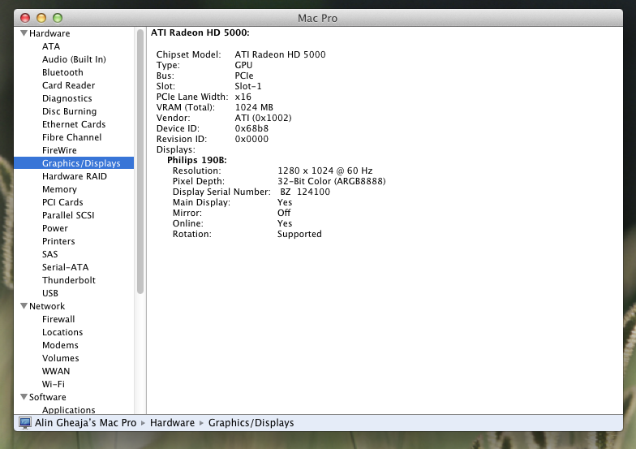This screenshot has height=449, width=636.
Task: Click the Philips 190B display heading
Action: [x=196, y=160]
